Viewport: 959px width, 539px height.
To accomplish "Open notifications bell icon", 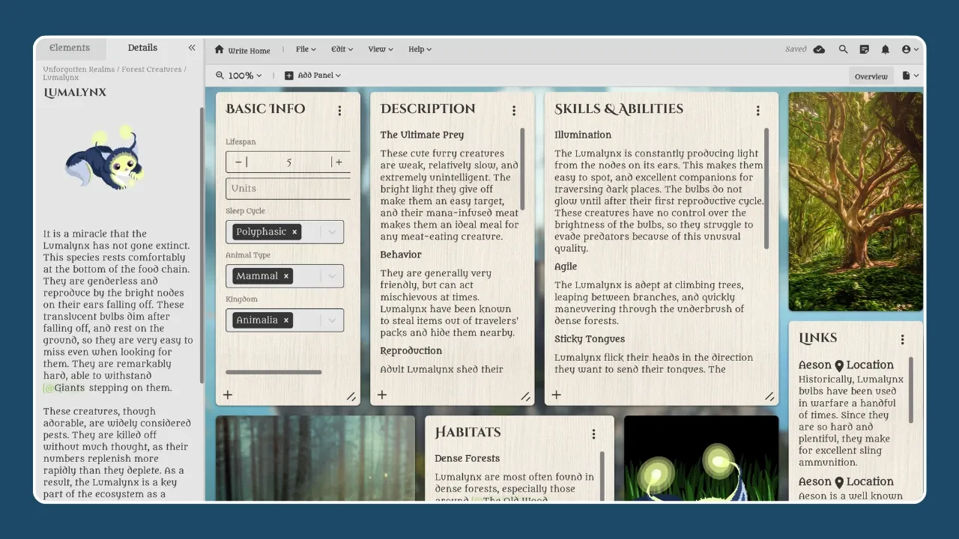I will (x=885, y=49).
